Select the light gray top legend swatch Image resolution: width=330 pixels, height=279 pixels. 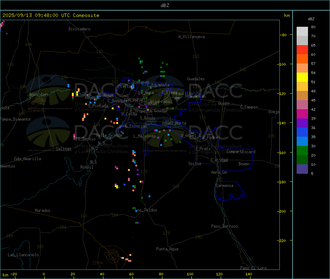point(302,31)
